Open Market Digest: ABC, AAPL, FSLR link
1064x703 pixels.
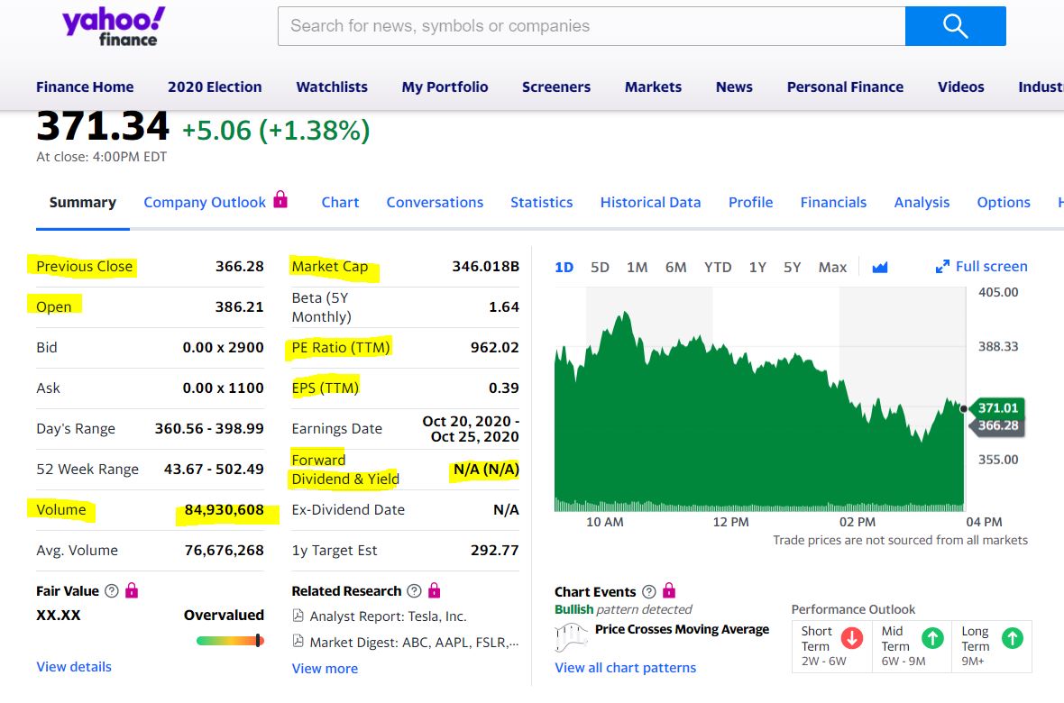point(414,642)
